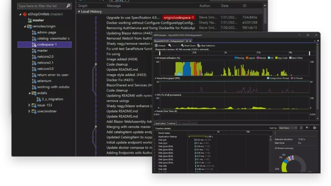Click the Author column header
The width and height of the screenshot is (331, 186).
click(x=205, y=6)
